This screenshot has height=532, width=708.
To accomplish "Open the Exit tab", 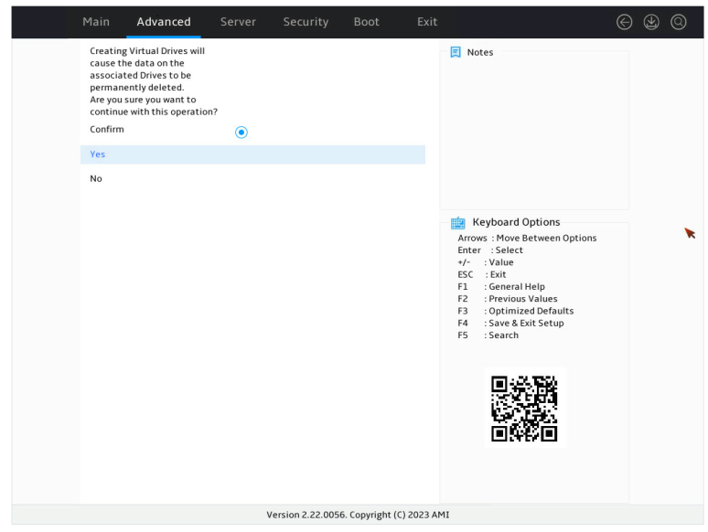I will 426,22.
